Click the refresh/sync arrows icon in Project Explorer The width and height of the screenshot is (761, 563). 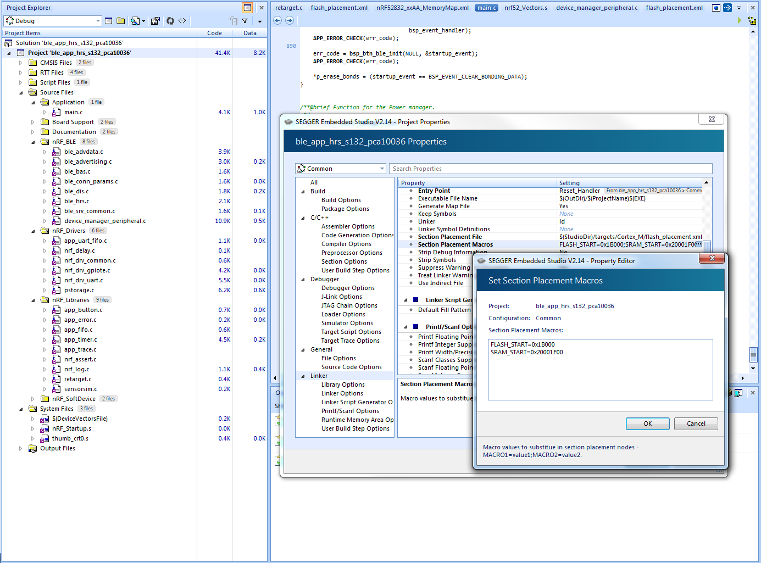(x=170, y=21)
